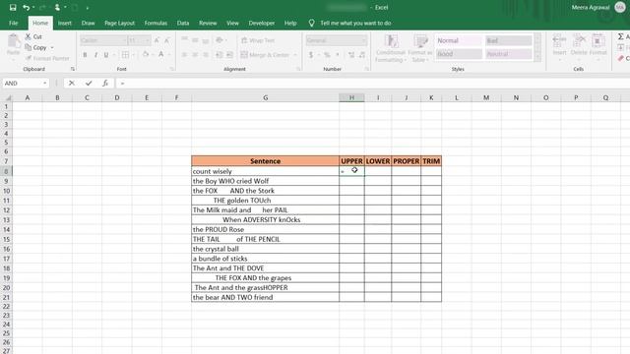This screenshot has width=630, height=354.
Task: Apply the Neutral cell style
Action: pos(508,54)
